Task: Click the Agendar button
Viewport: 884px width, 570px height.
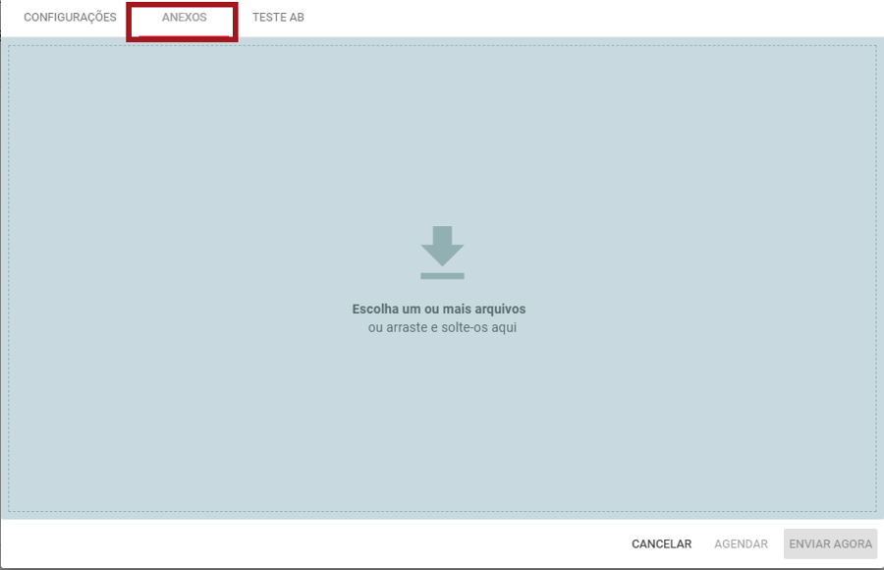Action: [x=741, y=543]
